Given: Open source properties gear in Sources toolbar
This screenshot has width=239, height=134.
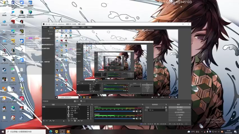Looking at the screenshot, I should (75, 121).
